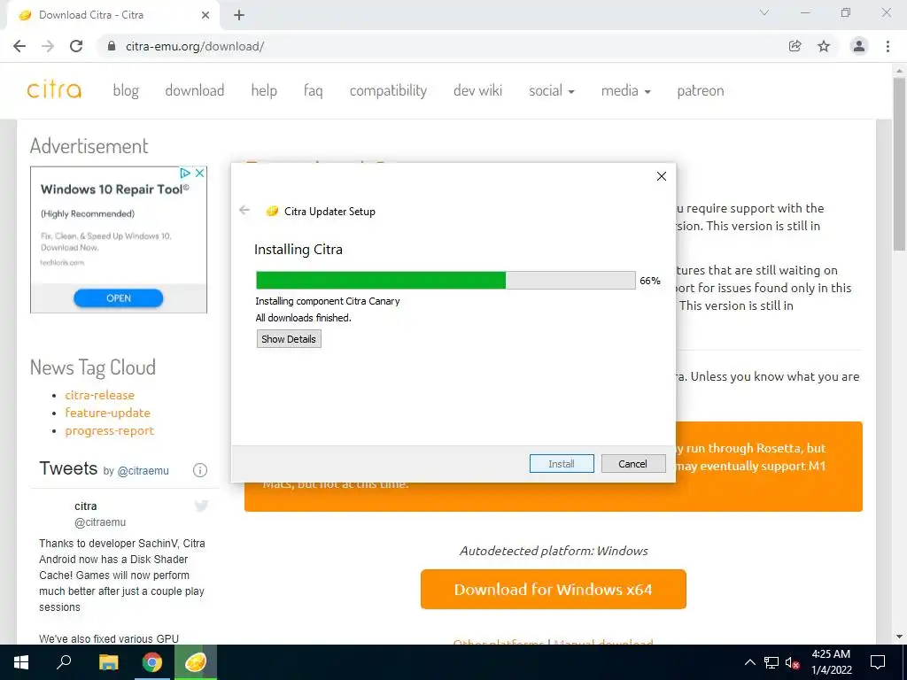Click "Installing component Citra Canary" status text
Viewport: 907px width, 680px height.
[328, 301]
